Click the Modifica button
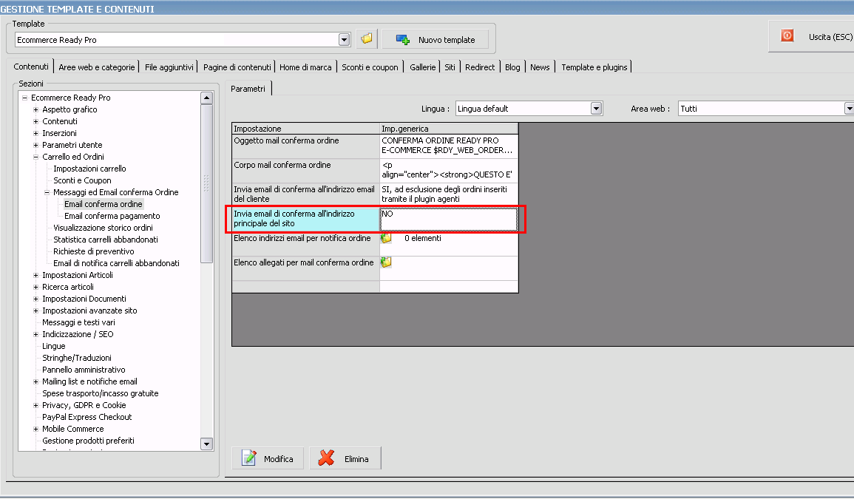 pyautogui.click(x=268, y=458)
